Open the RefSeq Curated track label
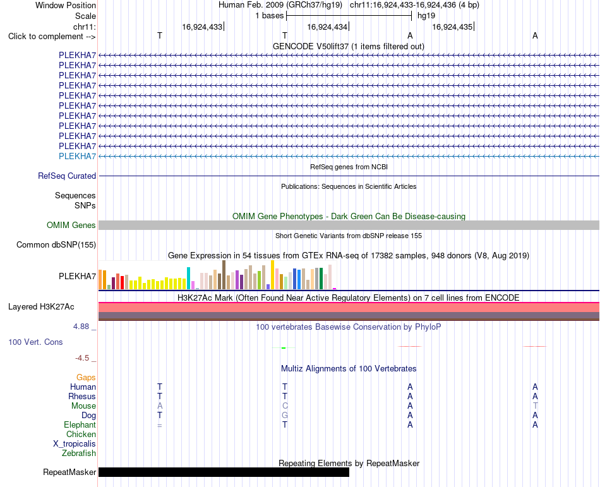This screenshot has width=600, height=487. coord(67,176)
